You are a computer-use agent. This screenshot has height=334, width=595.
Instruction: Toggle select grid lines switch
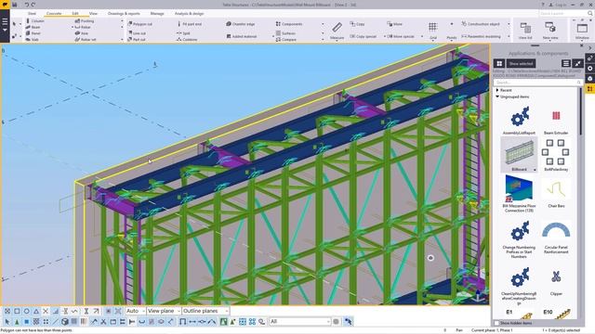click(x=84, y=322)
